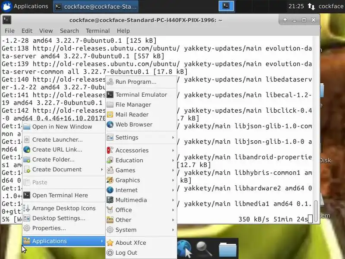Open the terminal Edit menu
Screen dimensions: 345x259
tap(27, 31)
